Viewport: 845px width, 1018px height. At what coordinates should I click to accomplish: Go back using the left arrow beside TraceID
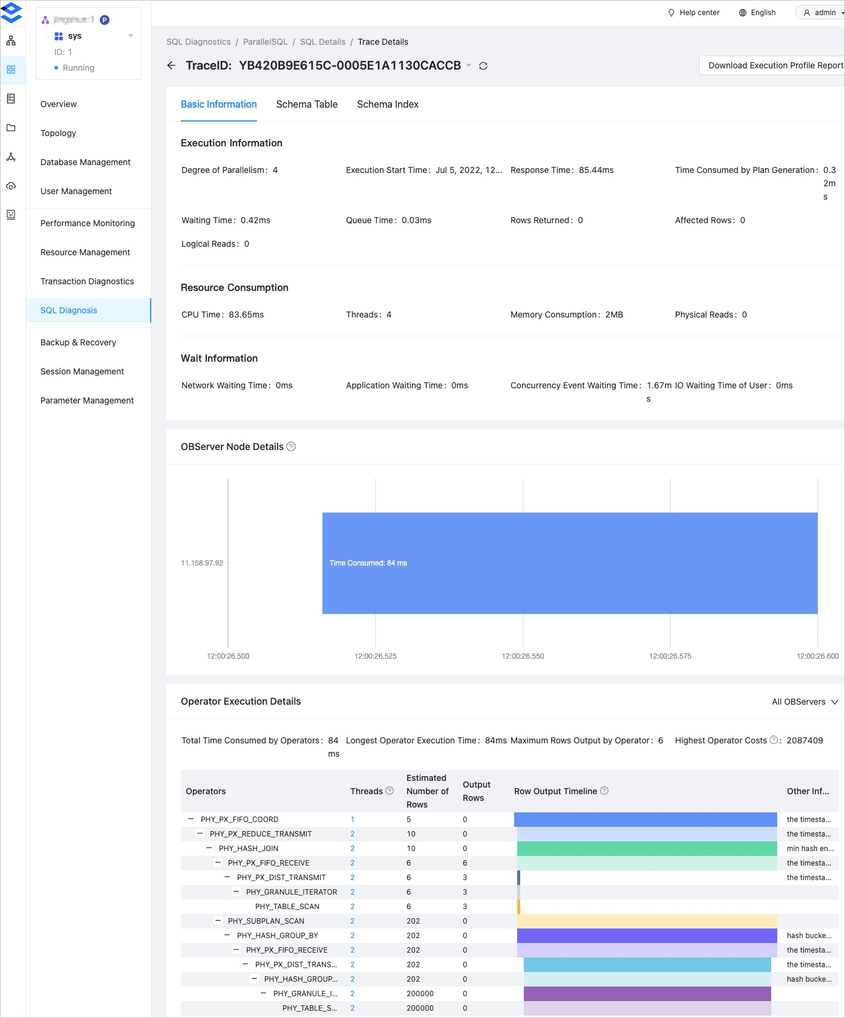(x=171, y=65)
